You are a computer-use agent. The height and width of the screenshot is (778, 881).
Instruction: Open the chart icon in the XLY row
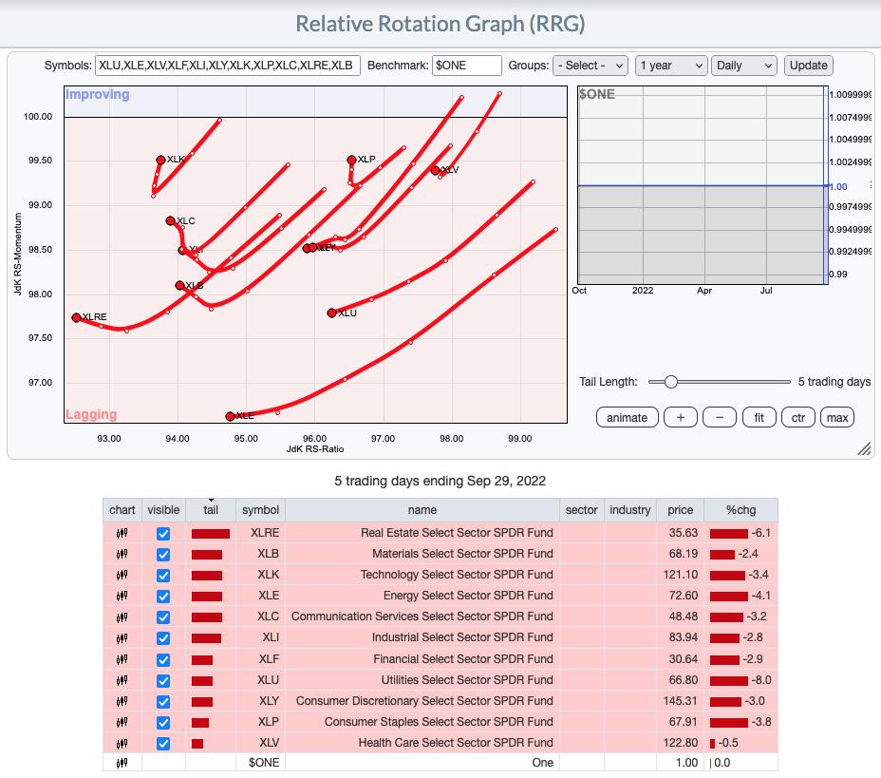click(122, 701)
